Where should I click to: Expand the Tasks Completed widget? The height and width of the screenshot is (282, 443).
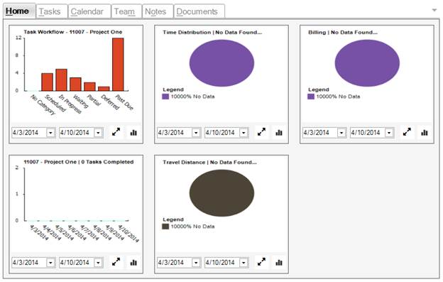click(x=116, y=262)
